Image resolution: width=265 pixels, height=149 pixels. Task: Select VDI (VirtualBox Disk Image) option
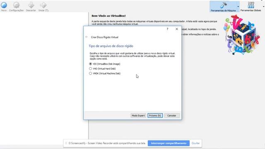(x=105, y=64)
